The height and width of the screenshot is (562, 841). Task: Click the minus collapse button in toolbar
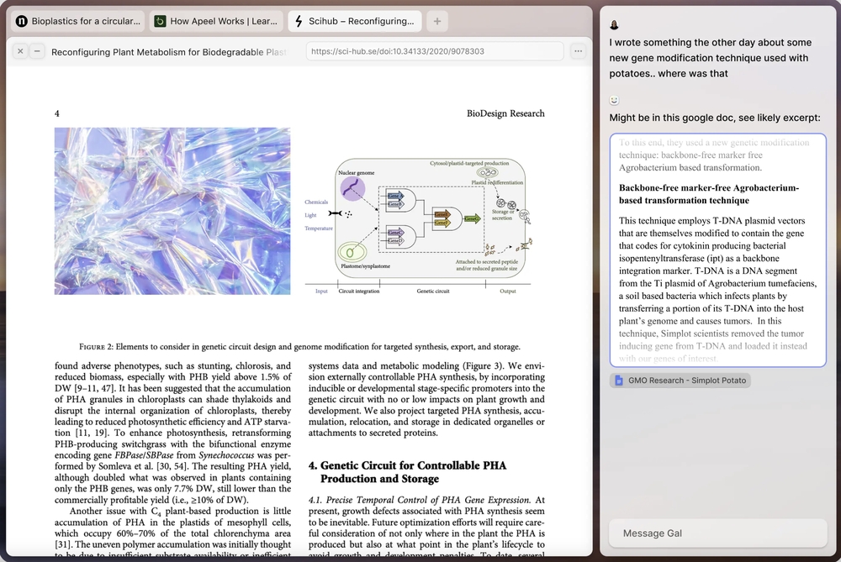click(x=37, y=51)
